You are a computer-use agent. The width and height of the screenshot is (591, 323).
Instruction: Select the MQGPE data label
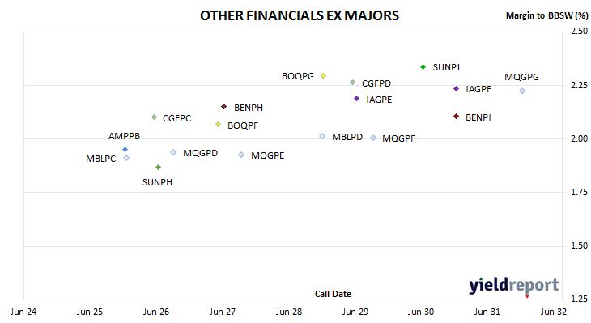click(x=268, y=155)
